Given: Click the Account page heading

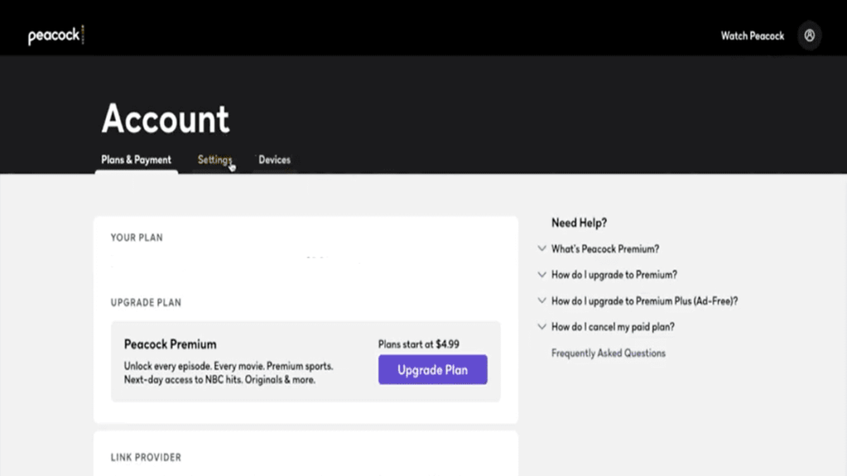Looking at the screenshot, I should pyautogui.click(x=165, y=120).
